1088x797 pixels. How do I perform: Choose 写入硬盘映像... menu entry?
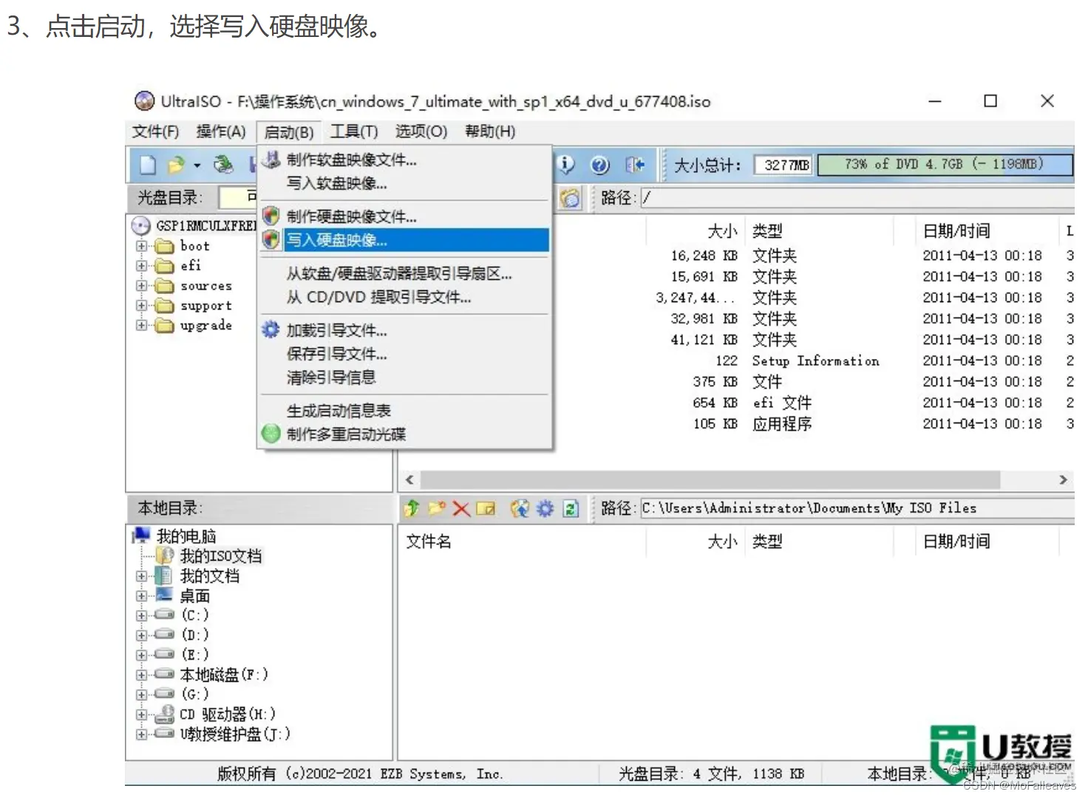405,239
